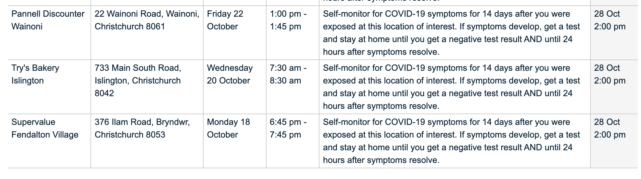Viewport: 641px width, 179px height.
Task: Click the Supervalue Fendalton Village location name
Action: [x=45, y=128]
